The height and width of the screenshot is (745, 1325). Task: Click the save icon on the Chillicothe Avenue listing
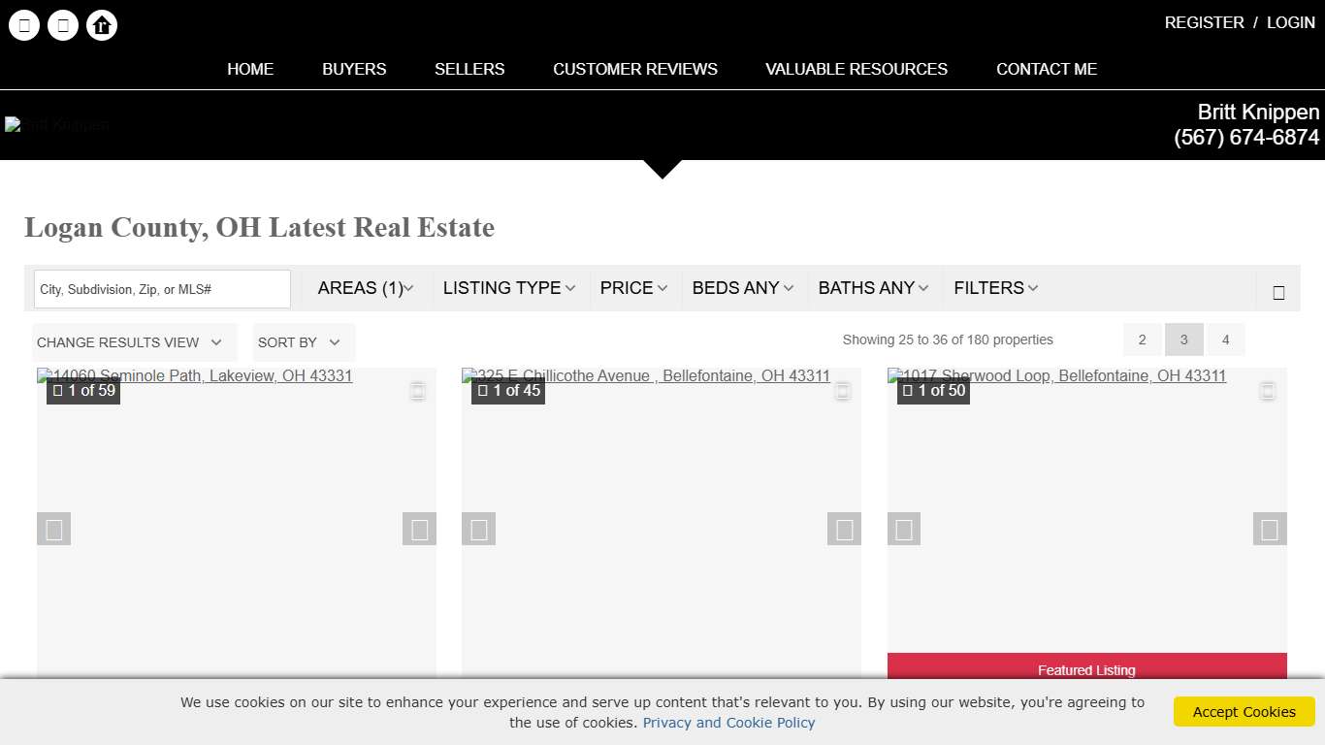point(843,390)
